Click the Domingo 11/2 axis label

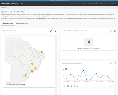coord(88,82)
